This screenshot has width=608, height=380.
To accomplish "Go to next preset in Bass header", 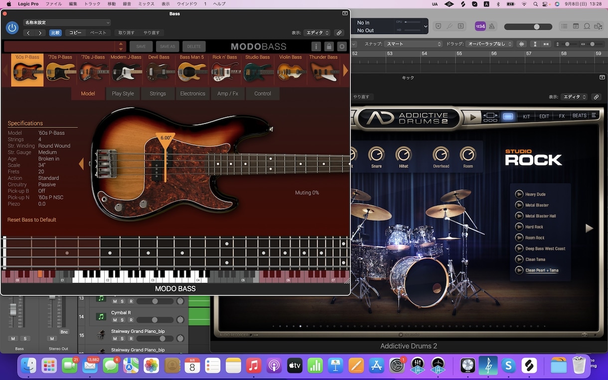I will point(40,33).
